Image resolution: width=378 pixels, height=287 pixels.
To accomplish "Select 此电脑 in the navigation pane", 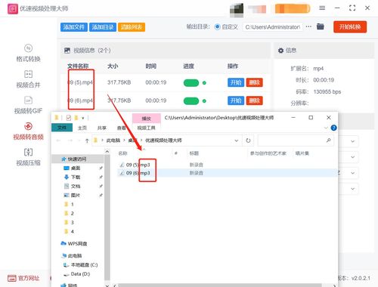I will [75, 256].
